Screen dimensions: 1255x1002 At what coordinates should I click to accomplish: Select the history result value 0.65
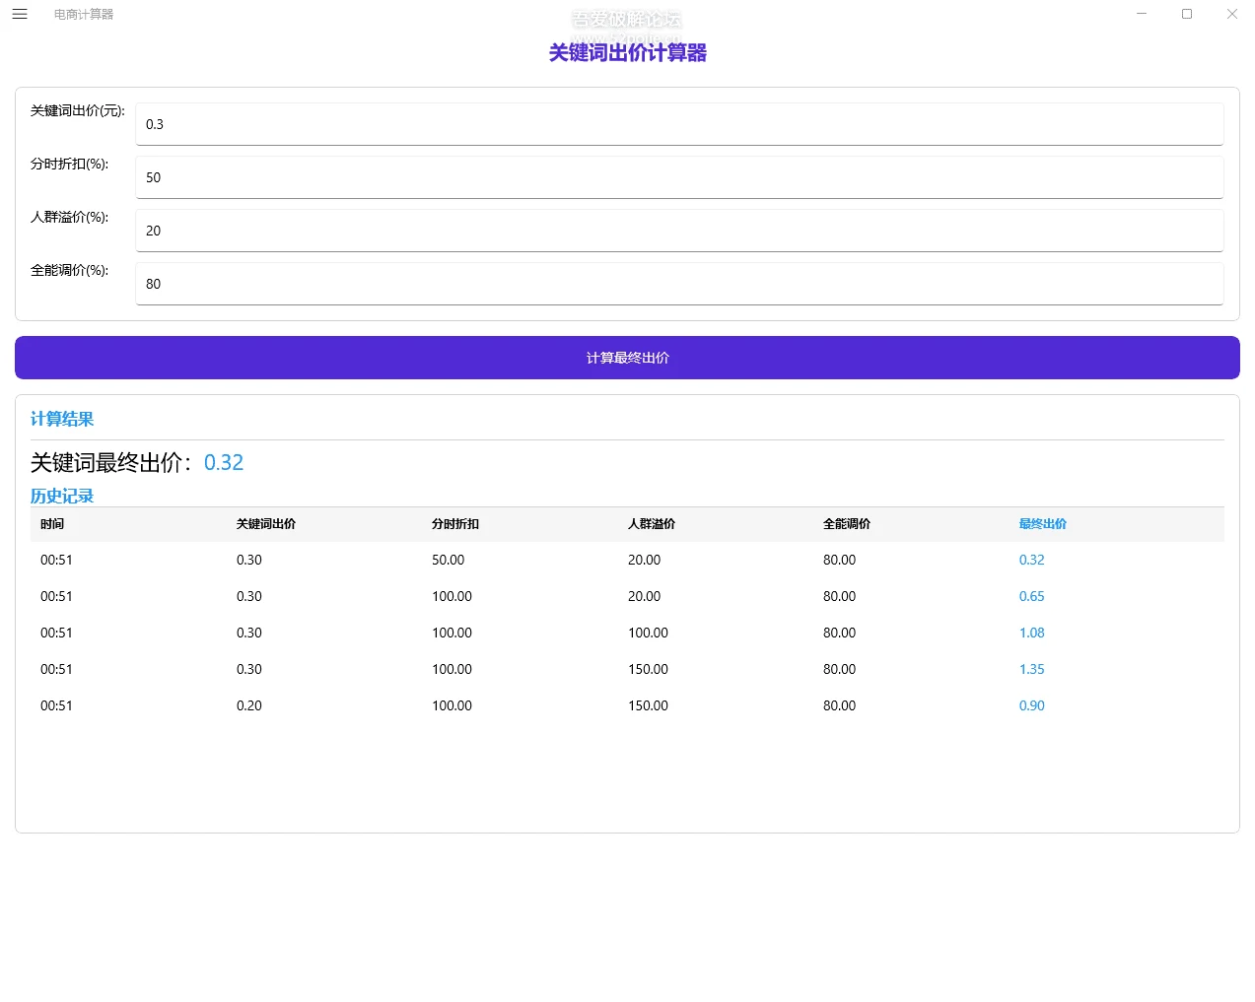tap(1031, 596)
